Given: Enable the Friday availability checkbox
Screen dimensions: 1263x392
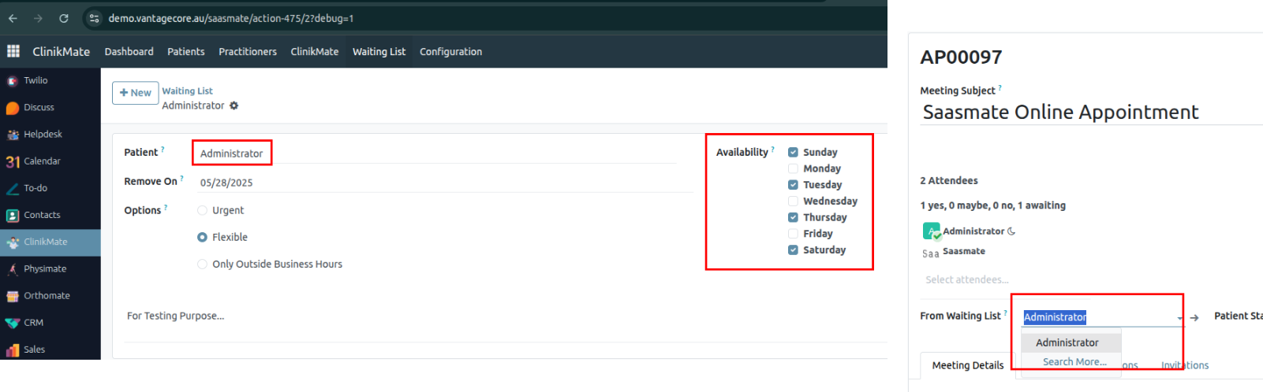Looking at the screenshot, I should coord(793,234).
